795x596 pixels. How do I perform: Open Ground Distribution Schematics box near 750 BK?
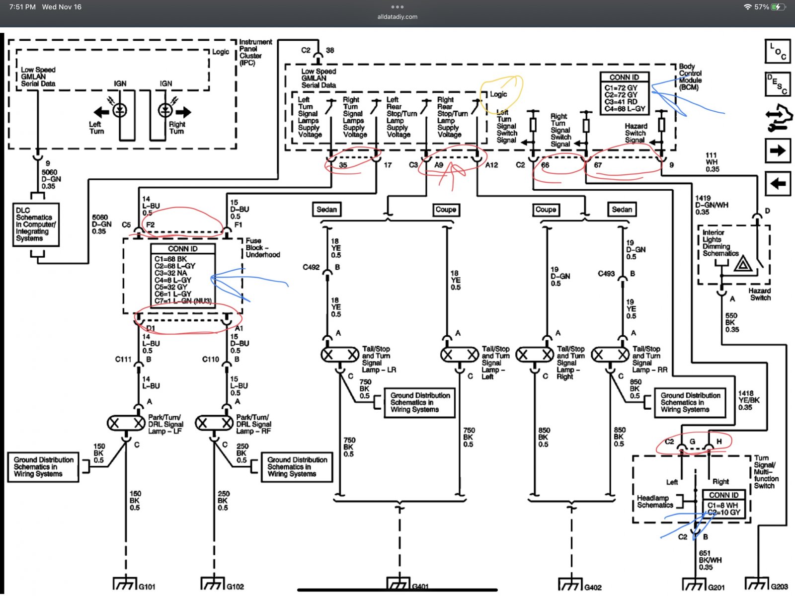click(420, 402)
